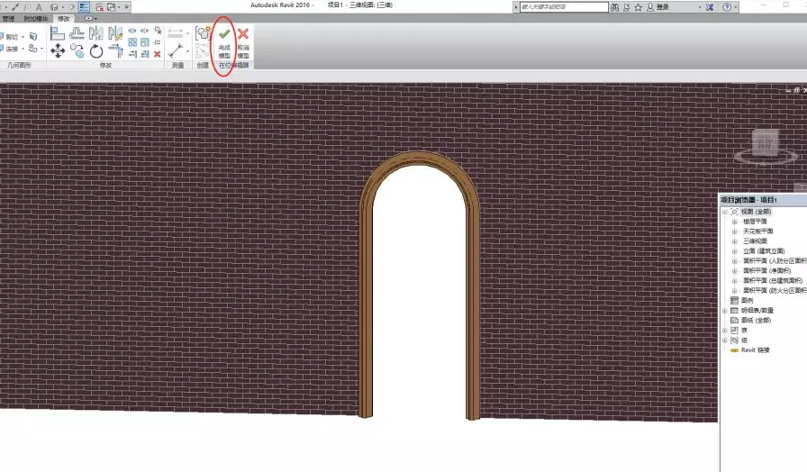
Task: Click Close Hidden Windows icon in quick access
Action: 100,7
